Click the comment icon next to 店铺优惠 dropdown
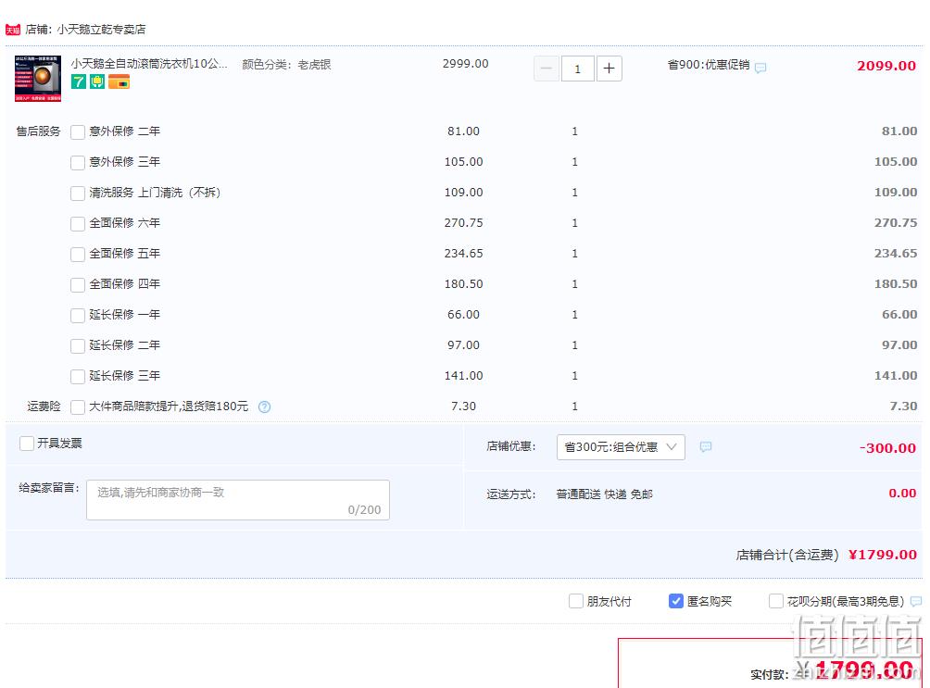Screen dimensions: 930x688 [x=705, y=446]
